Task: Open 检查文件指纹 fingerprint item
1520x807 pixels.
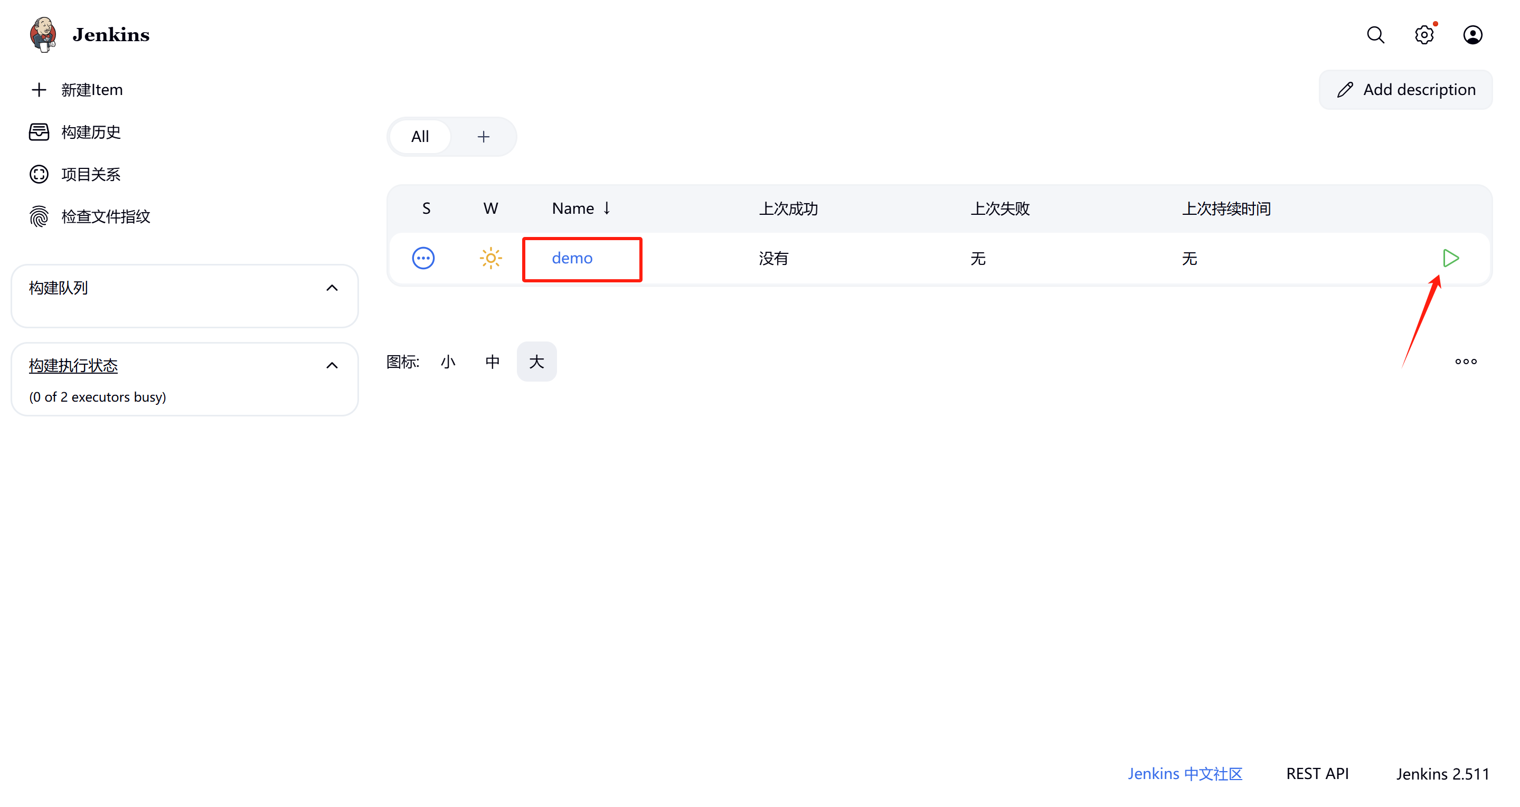Action: [x=106, y=216]
